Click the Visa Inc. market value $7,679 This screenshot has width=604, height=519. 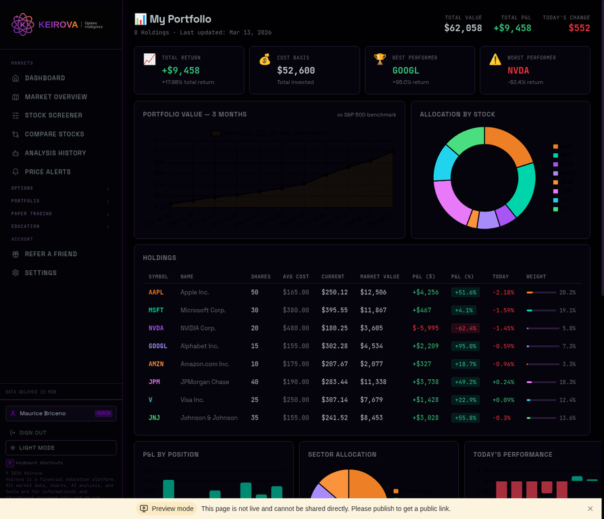[x=372, y=400]
